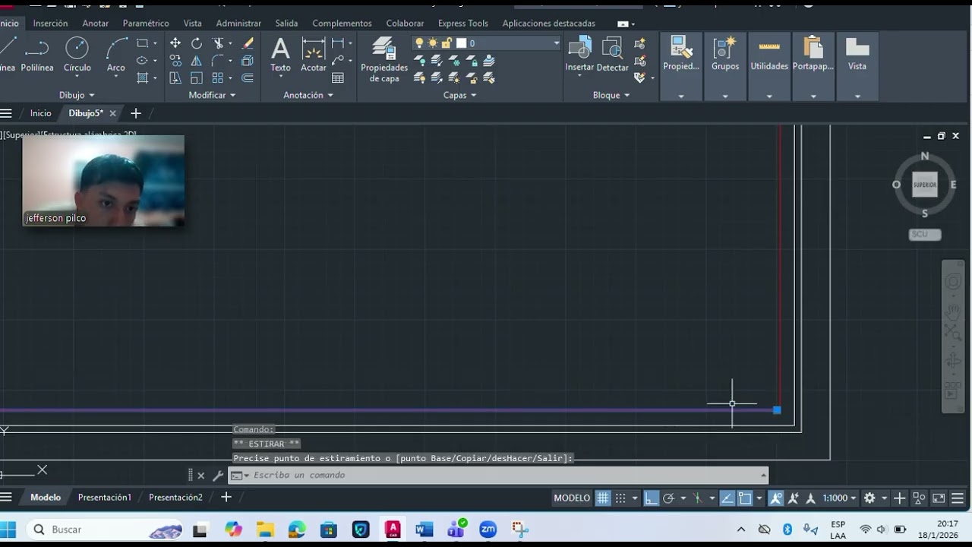Select the Texto annotation tool
This screenshot has width=972, height=547.
[x=280, y=55]
